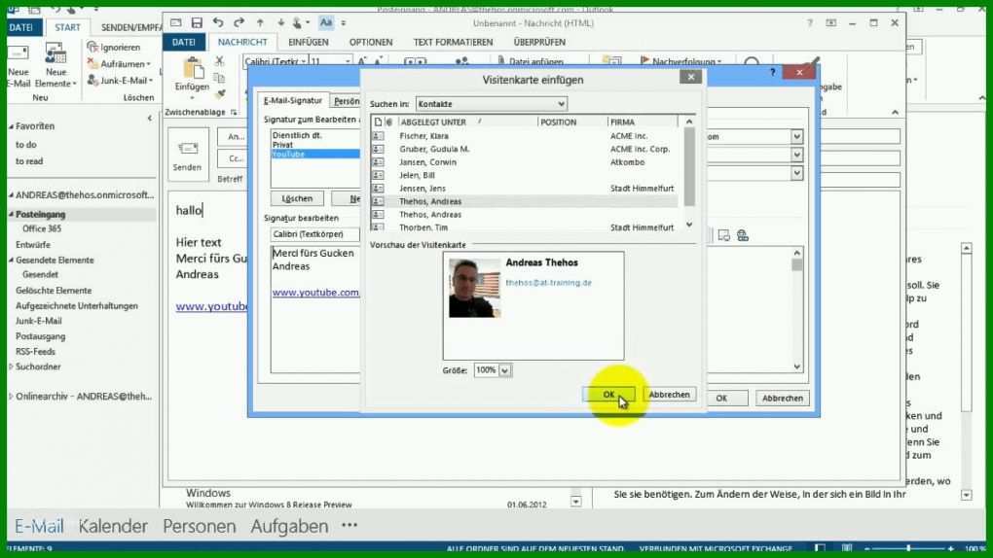This screenshot has width=993, height=558.
Task: Click ribbon display options icon in message window
Action: pos(830,22)
